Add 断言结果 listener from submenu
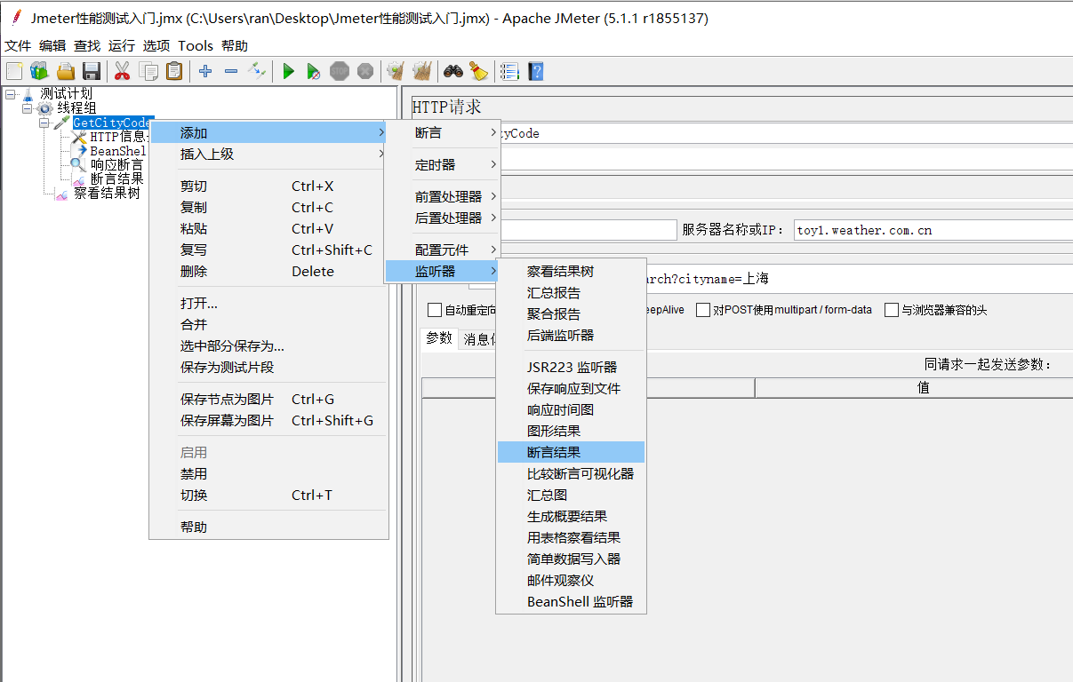 coord(571,452)
